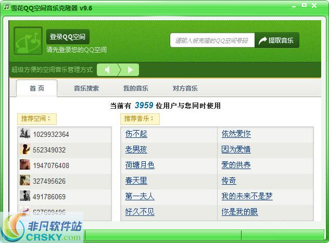Select recommended space number 552349032
This screenshot has width=329, height=243.
(x=49, y=150)
